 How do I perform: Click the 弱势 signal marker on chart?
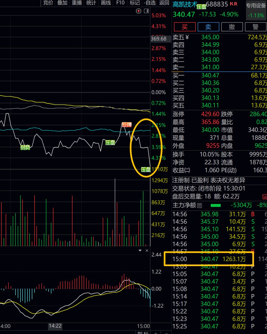pos(25,148)
